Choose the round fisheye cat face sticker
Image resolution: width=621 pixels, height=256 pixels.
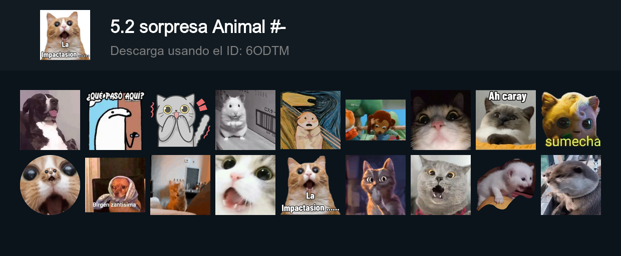(50, 185)
